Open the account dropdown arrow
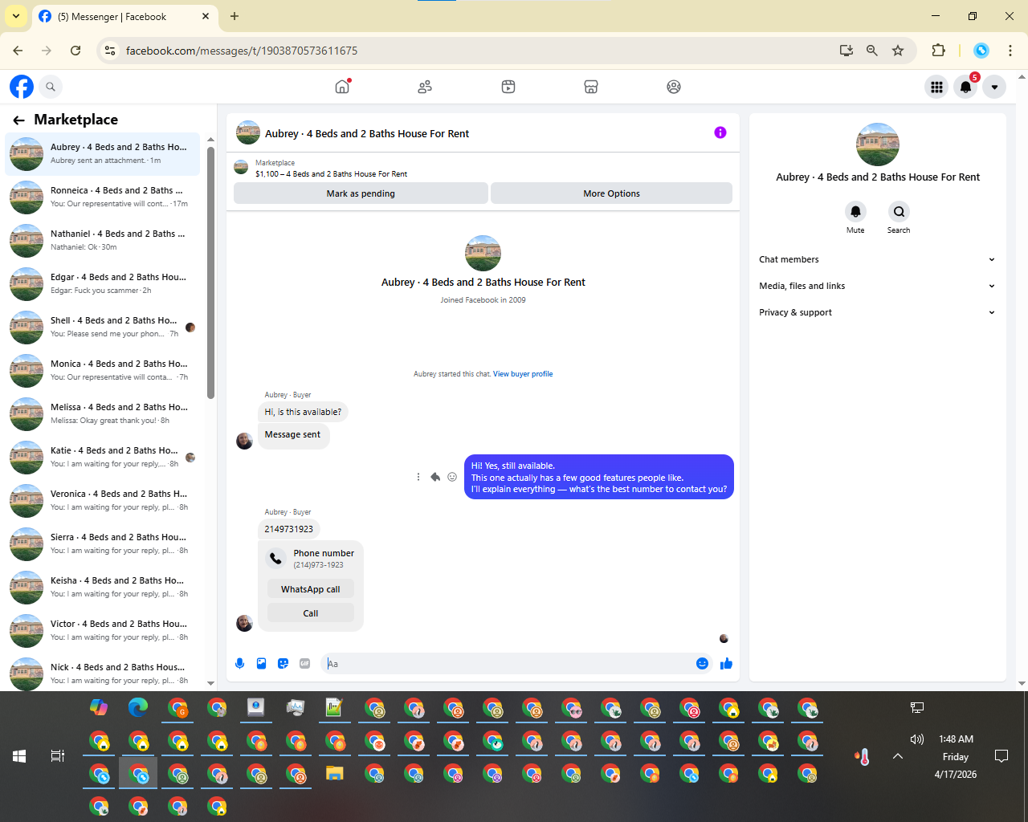The width and height of the screenshot is (1028, 822). (994, 87)
